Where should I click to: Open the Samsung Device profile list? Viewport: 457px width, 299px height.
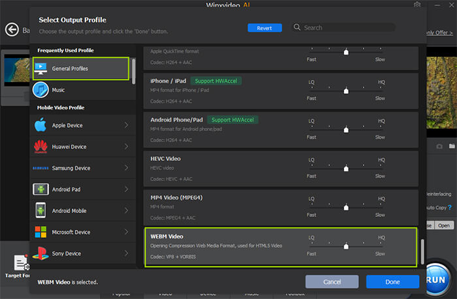click(83, 168)
